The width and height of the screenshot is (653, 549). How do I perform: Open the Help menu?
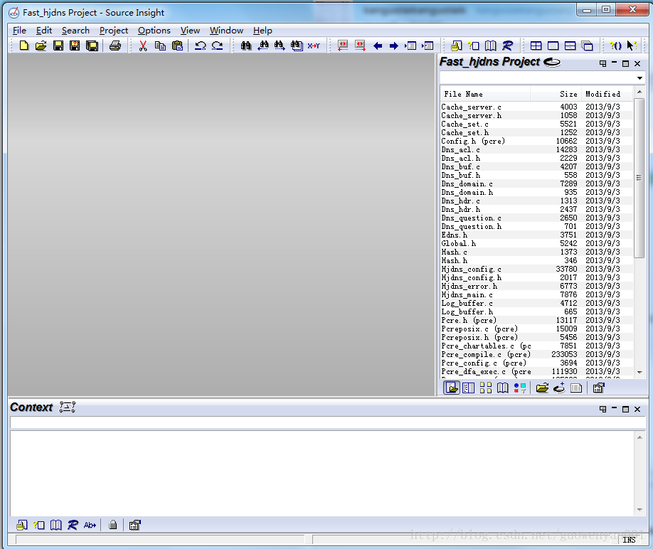point(262,31)
